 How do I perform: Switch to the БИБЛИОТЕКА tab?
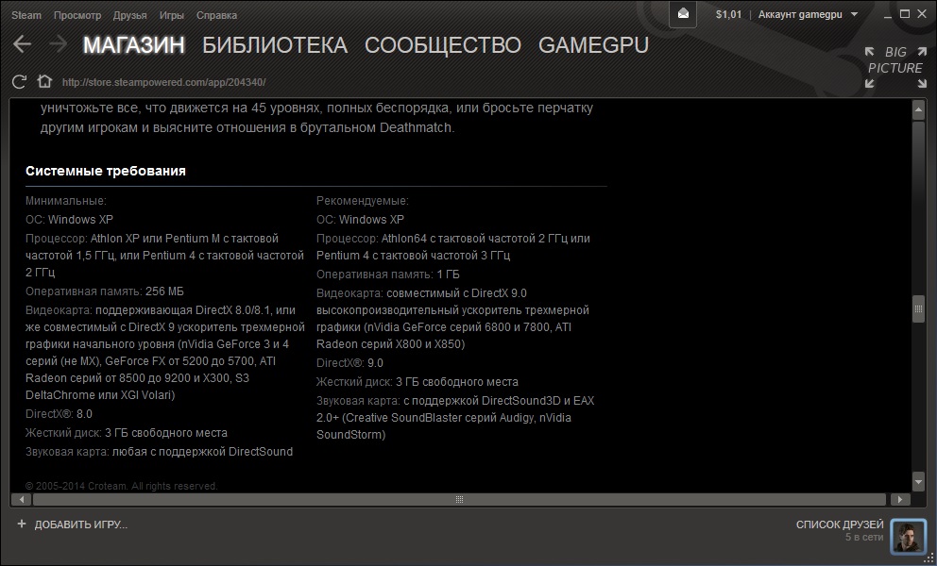click(x=275, y=44)
